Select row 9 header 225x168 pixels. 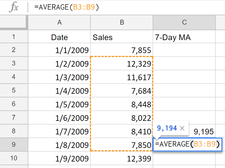[14, 145]
